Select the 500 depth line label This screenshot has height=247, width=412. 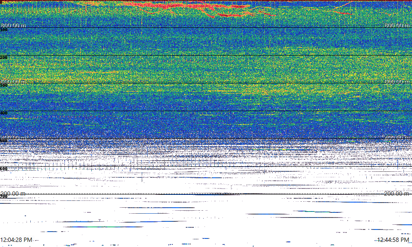4,141
